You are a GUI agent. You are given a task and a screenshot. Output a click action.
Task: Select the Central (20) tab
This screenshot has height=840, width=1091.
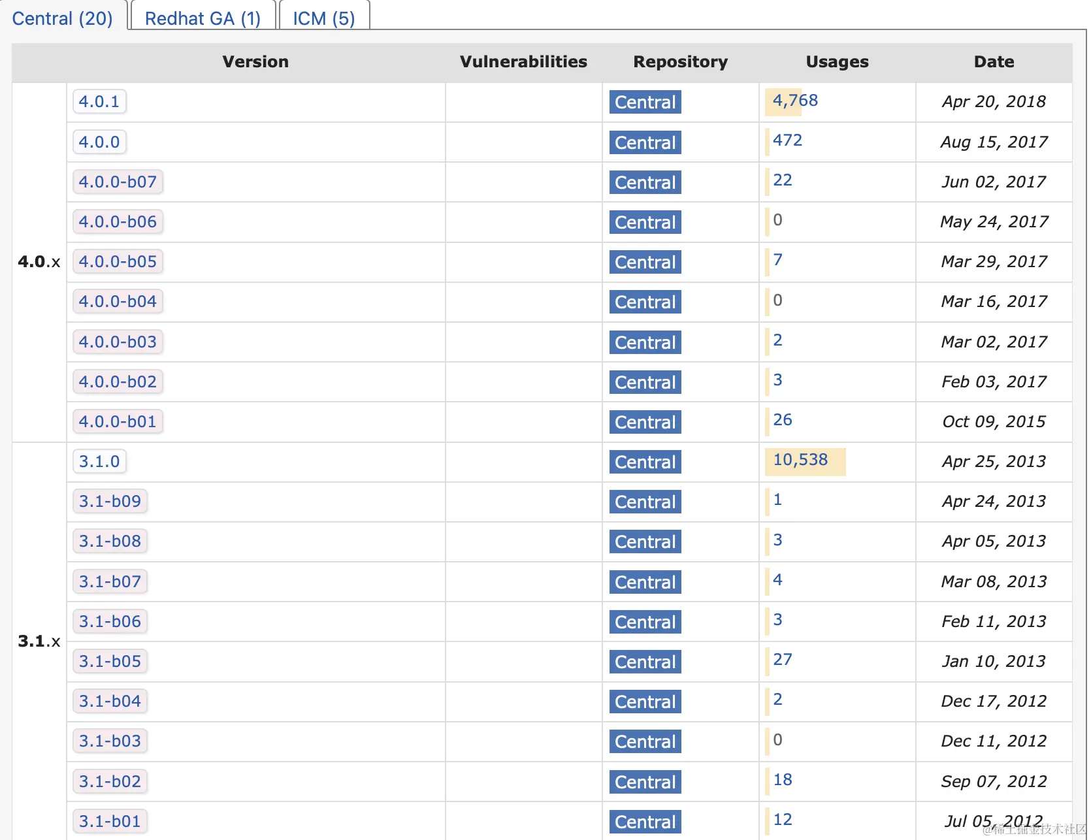click(62, 18)
